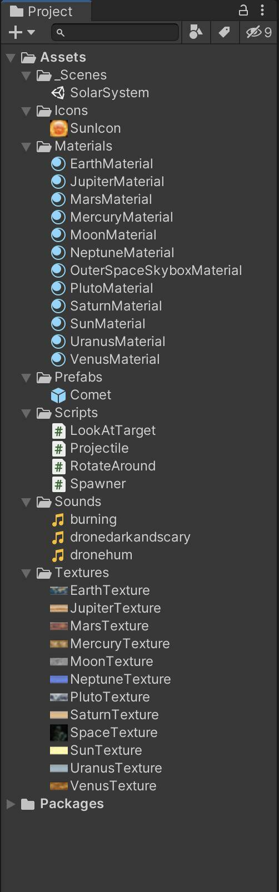The image size is (279, 892).
Task: Expand the Packages folder
Action: point(11,804)
